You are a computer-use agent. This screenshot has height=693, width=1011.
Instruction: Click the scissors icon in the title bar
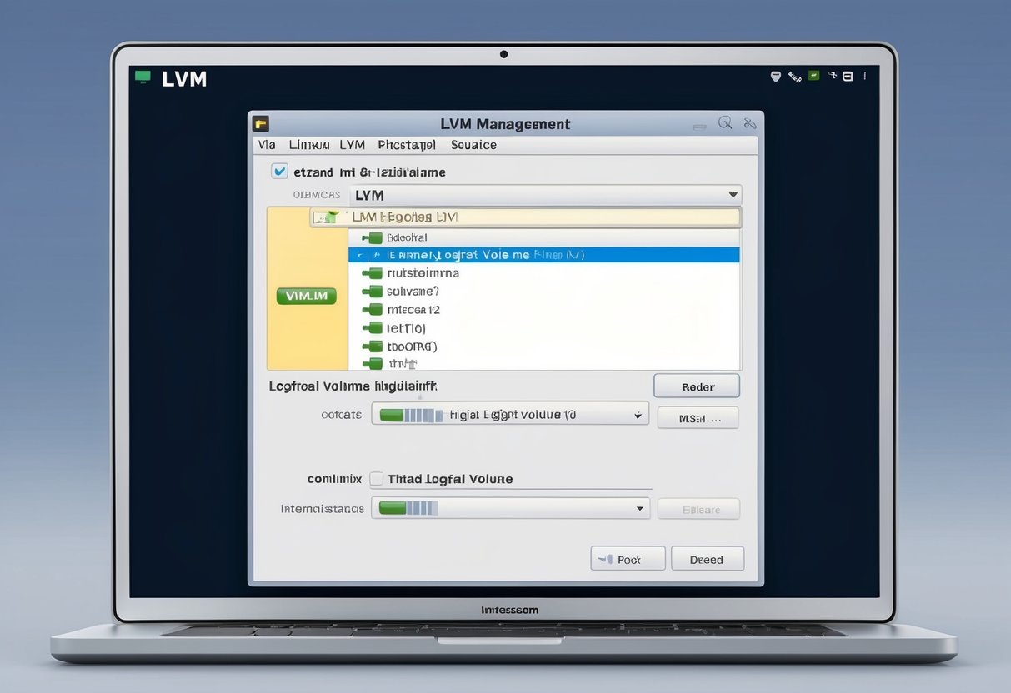click(749, 122)
